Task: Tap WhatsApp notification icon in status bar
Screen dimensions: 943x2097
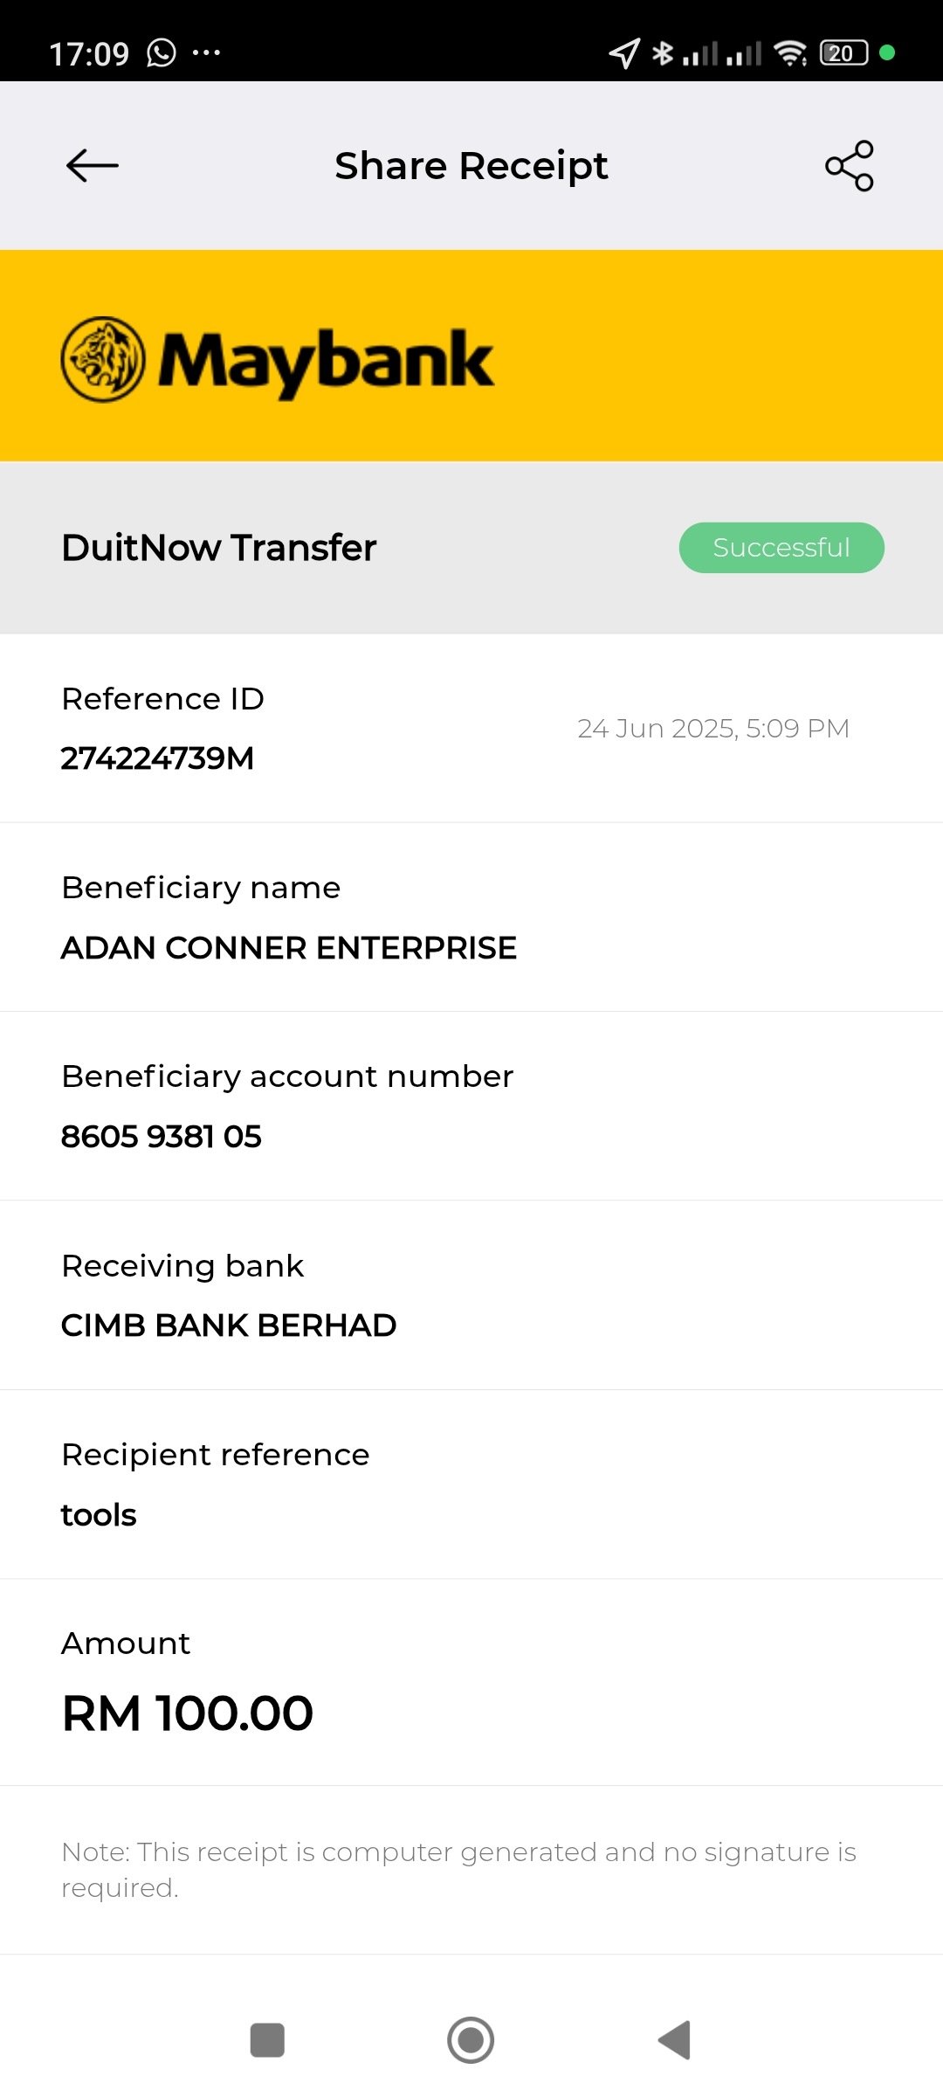Action: 162,53
